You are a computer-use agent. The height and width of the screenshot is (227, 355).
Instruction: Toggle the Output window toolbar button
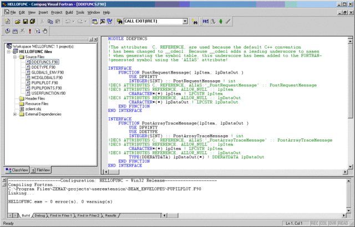(102, 22)
